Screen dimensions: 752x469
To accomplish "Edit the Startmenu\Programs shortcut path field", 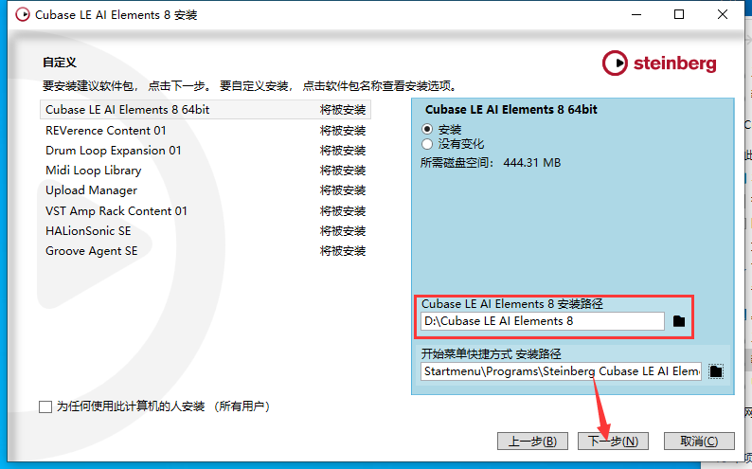I will (x=561, y=371).
